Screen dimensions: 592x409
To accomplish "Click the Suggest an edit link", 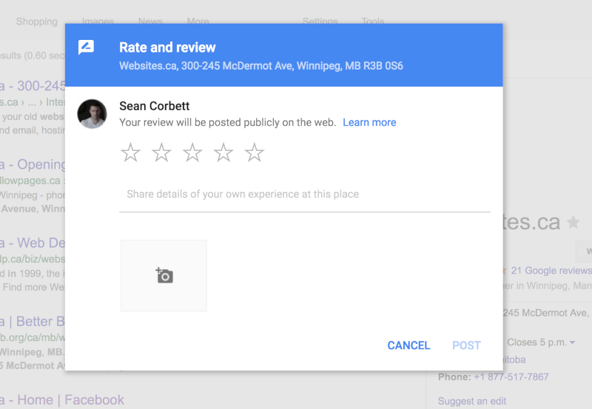I will tap(472, 401).
